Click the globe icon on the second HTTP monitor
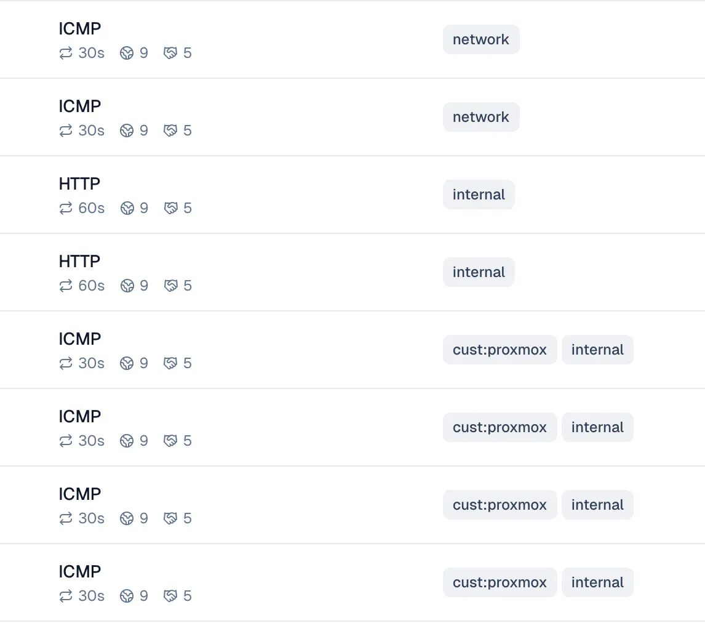Viewport: 705px width, 623px height. (127, 286)
